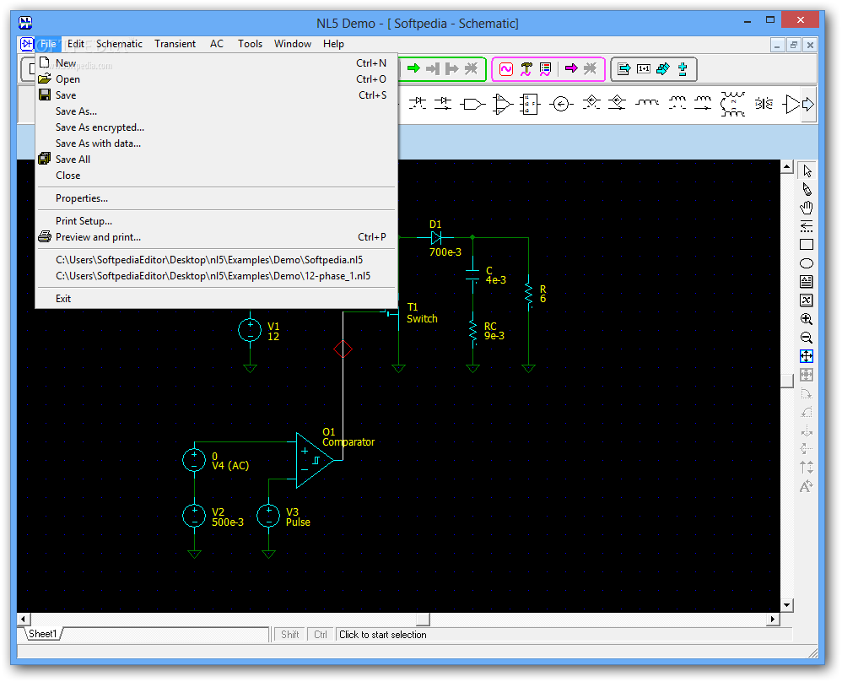Select the V3 Pulse source label
Screen dimensions: 842x682
click(x=298, y=517)
